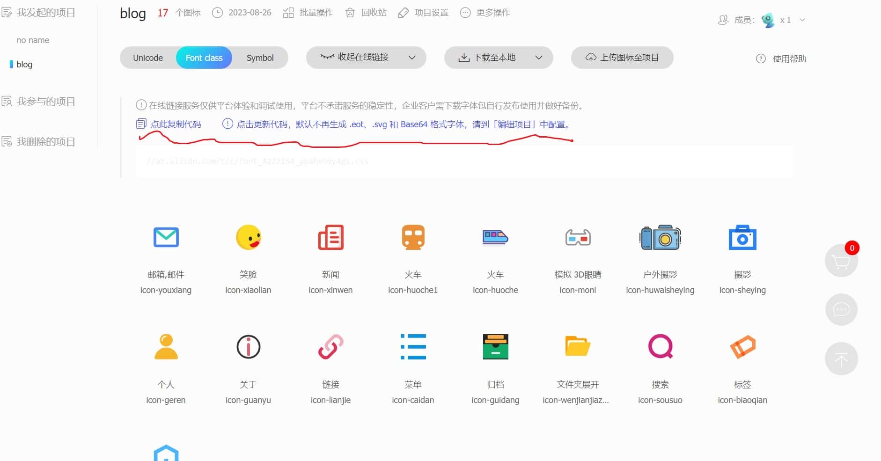Viewport: 881px width, 461px height.
Task: Click the red news icon-xinwen icon
Action: click(330, 237)
